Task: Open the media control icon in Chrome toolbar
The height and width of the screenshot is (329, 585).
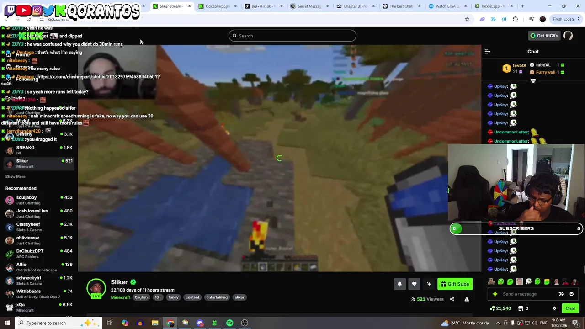Action: click(532, 19)
